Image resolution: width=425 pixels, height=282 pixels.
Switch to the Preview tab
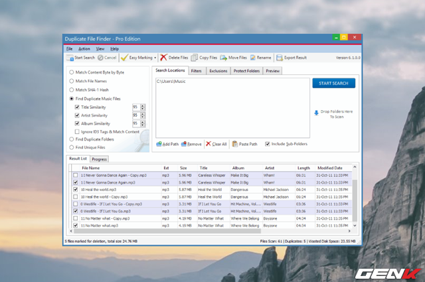[273, 71]
